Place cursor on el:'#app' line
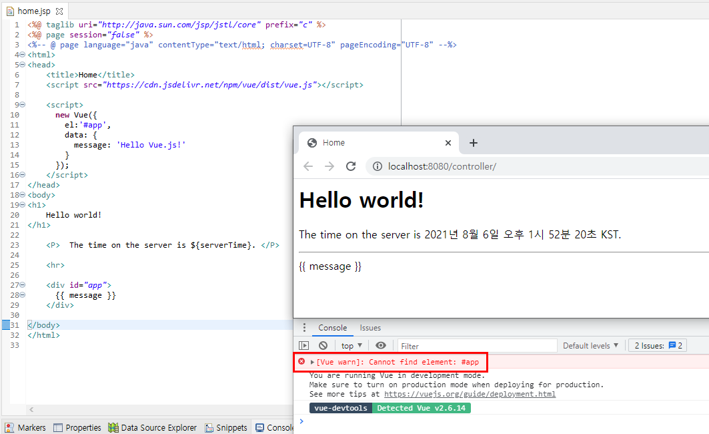The height and width of the screenshot is (434, 709). point(87,125)
